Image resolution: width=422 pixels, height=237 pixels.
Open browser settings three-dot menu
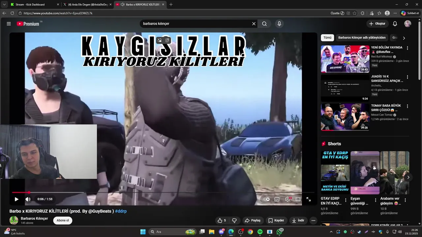(x=395, y=13)
